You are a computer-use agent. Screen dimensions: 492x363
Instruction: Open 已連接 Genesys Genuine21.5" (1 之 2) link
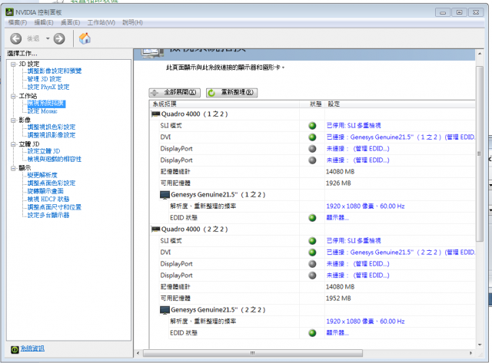[x=401, y=137]
